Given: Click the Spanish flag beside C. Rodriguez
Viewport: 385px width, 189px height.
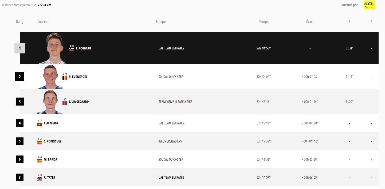Looking at the screenshot, I should pyautogui.click(x=40, y=142).
